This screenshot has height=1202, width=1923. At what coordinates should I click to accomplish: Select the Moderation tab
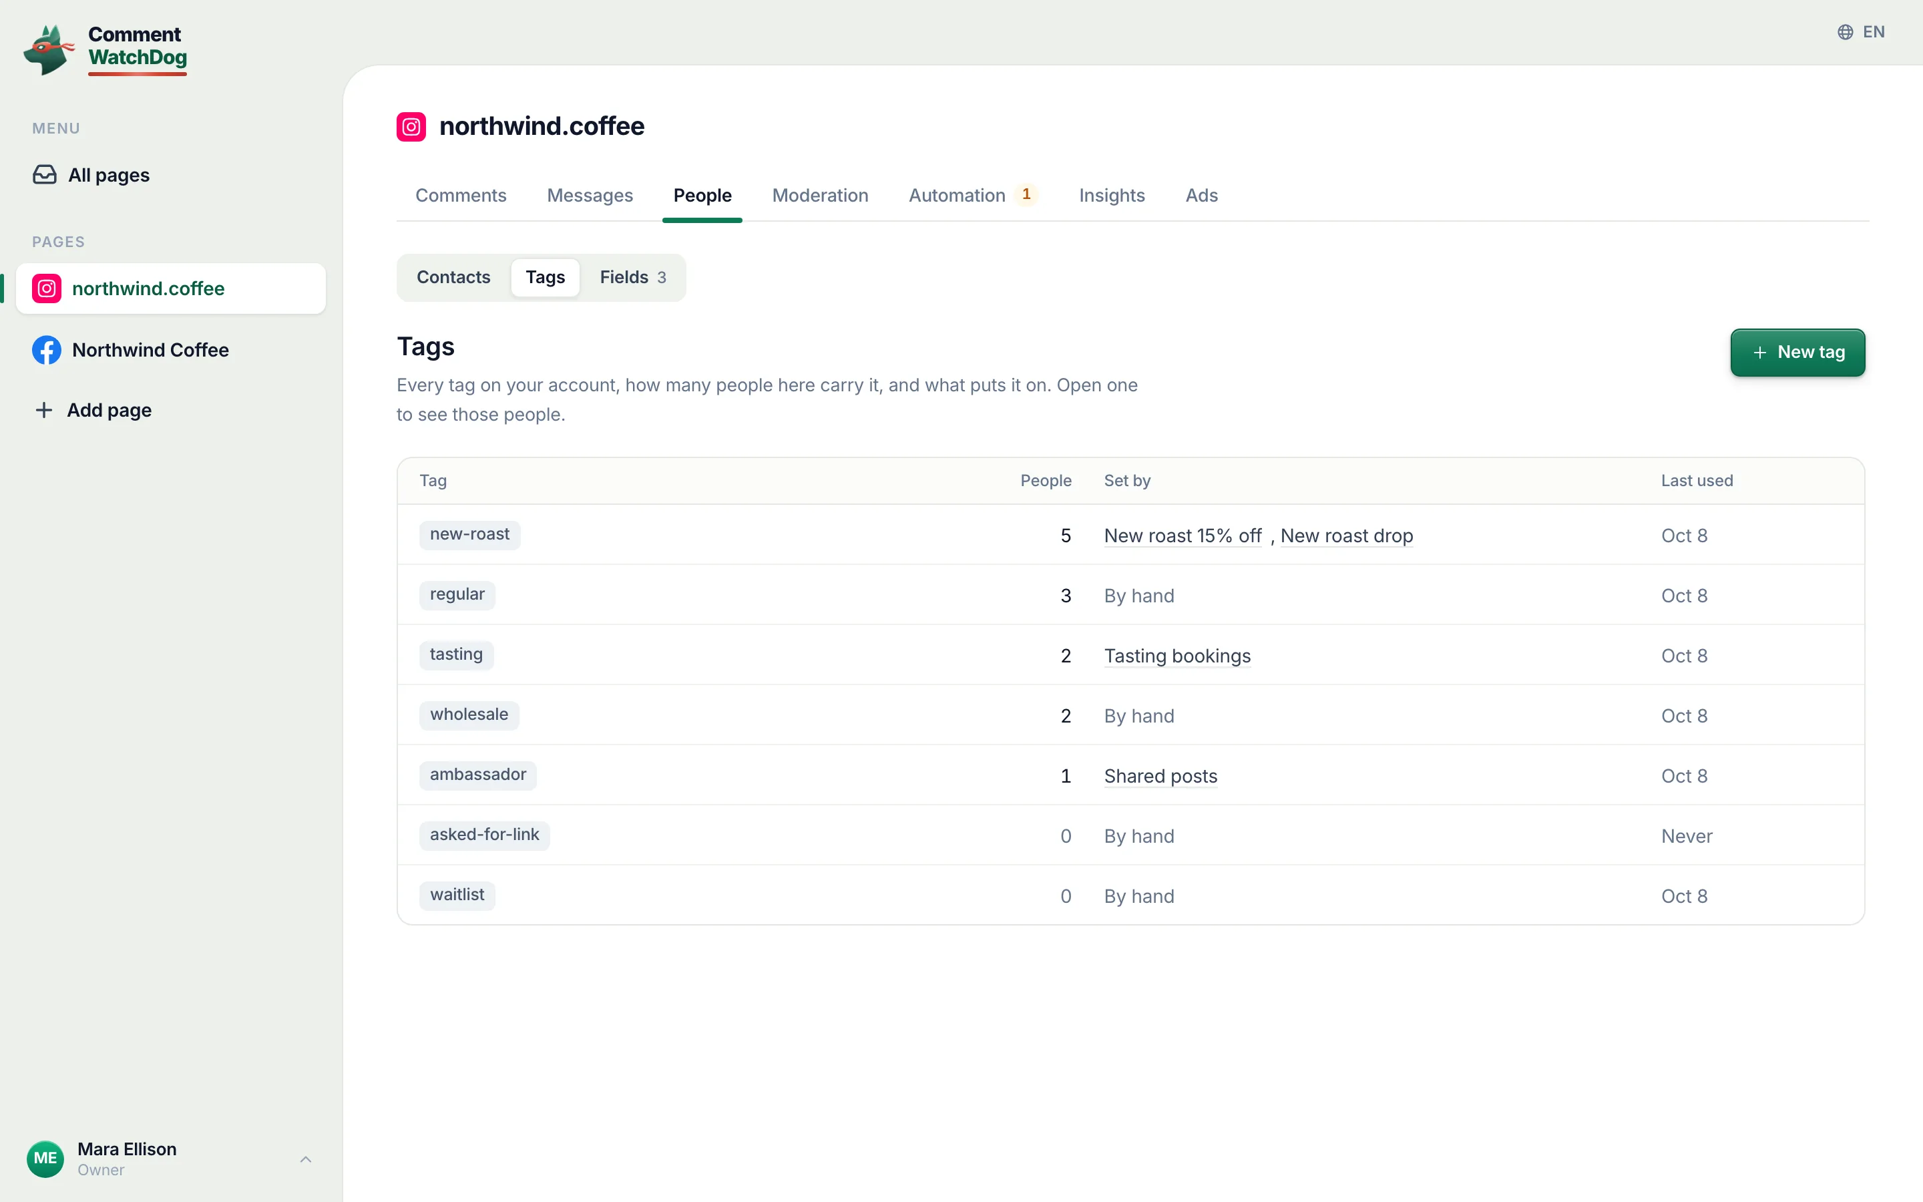820,196
